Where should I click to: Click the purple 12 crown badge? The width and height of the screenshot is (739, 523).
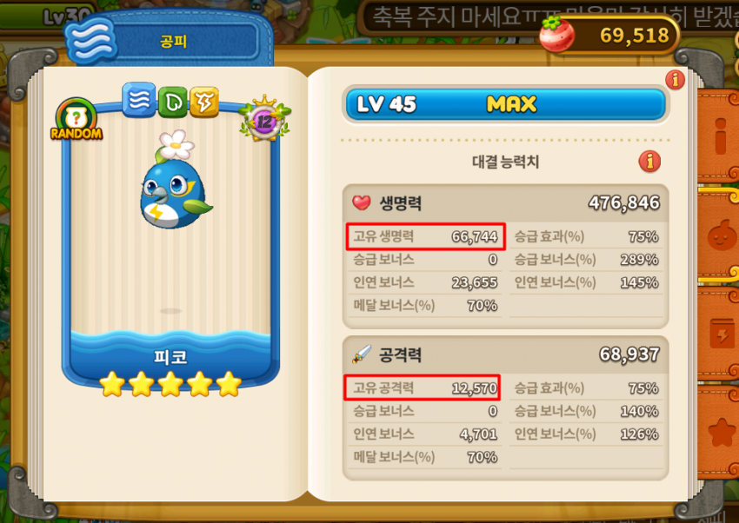265,120
